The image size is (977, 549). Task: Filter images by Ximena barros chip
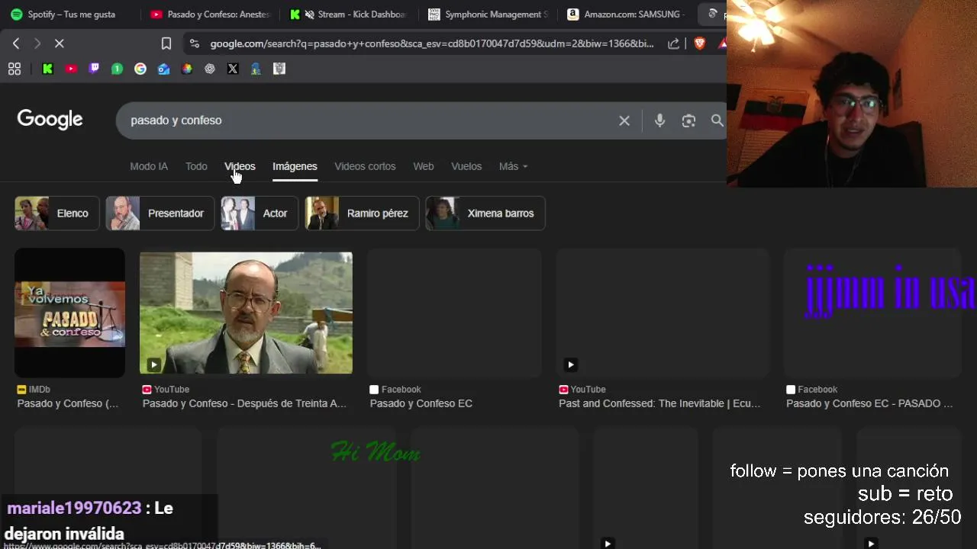point(485,213)
